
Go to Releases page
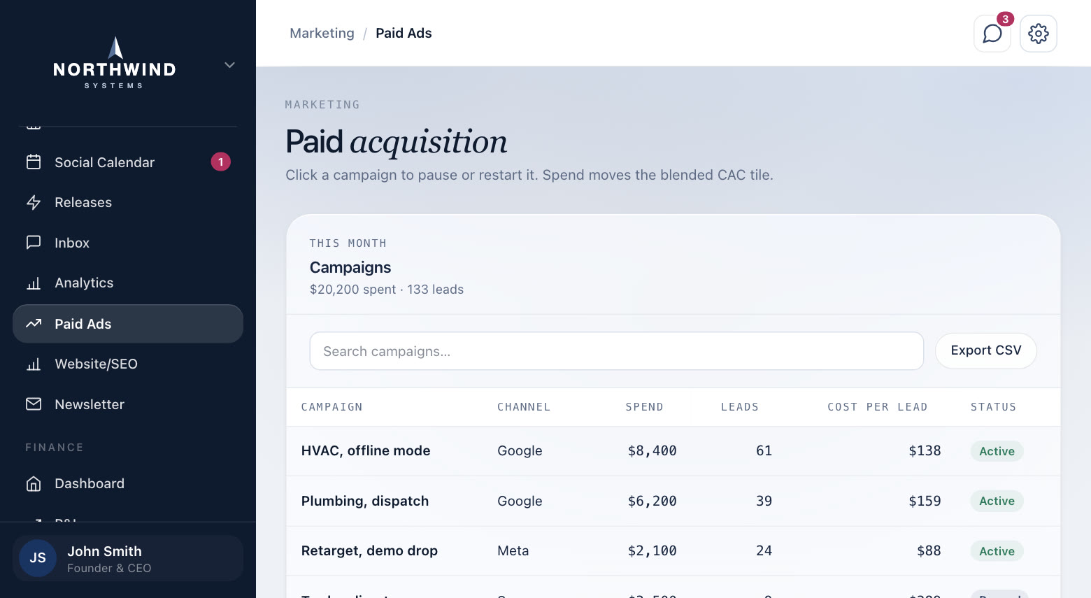pos(128,202)
